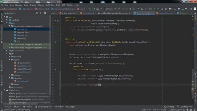
Task: Select nav_graph.xml in navigation folder
Action: point(22,81)
